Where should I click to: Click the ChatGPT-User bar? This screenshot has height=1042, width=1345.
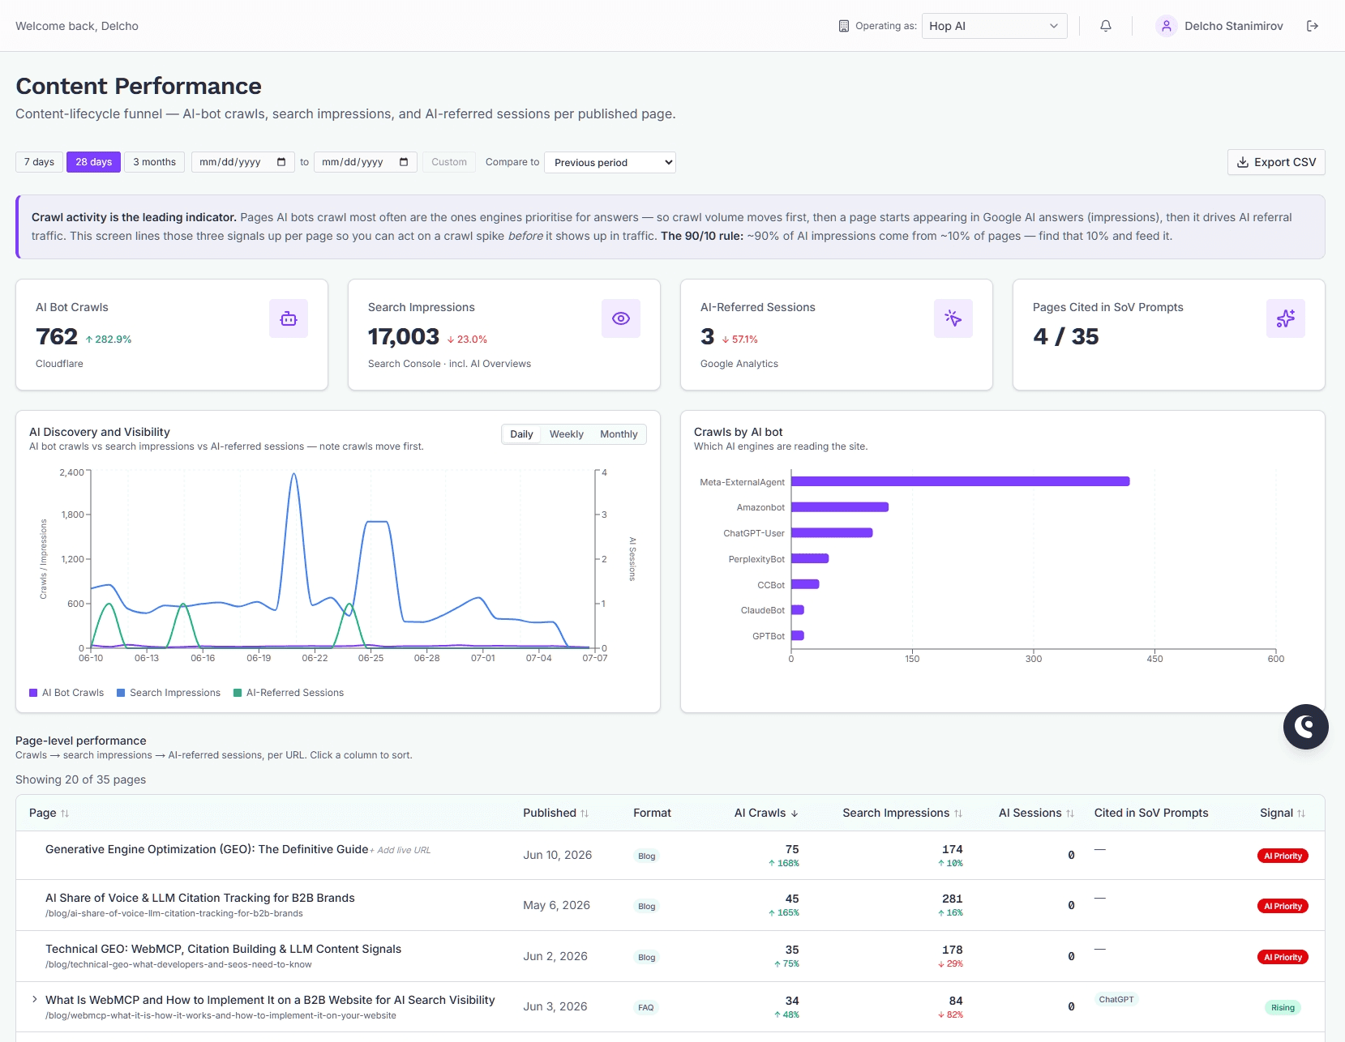pyautogui.click(x=832, y=533)
